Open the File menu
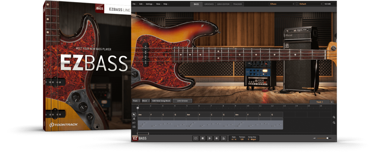 pyautogui.click(x=135, y=4)
